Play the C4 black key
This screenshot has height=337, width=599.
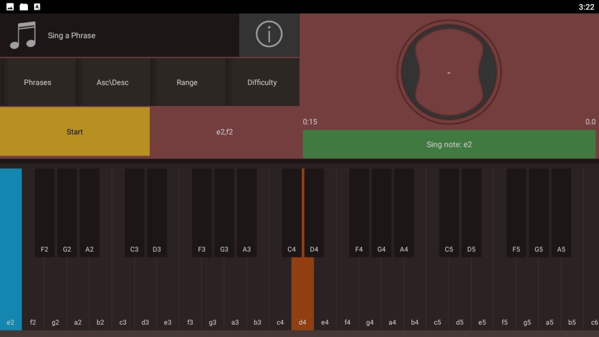point(291,212)
